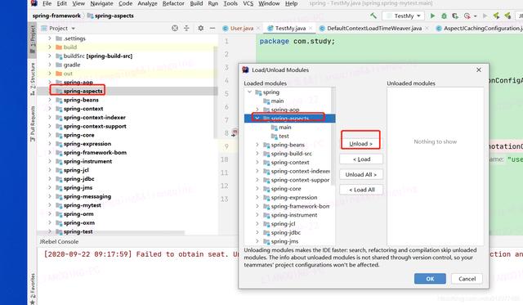Open the Navigate menu
This screenshot has height=305, width=523.
101,3
